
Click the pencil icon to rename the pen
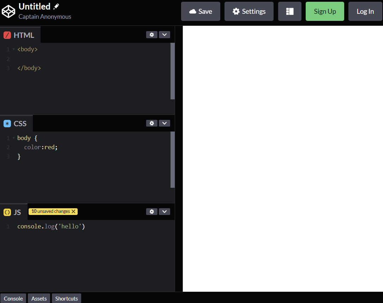click(x=56, y=6)
